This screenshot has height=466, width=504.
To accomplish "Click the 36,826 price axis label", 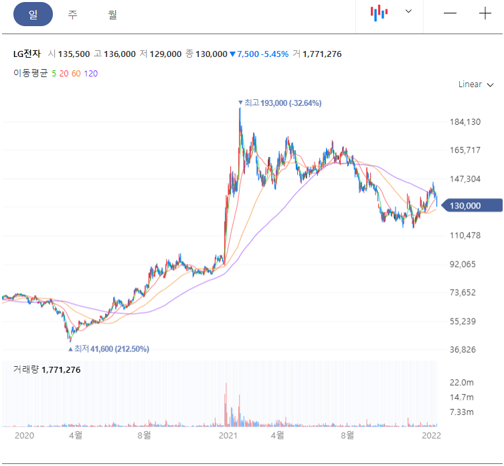I will [463, 350].
